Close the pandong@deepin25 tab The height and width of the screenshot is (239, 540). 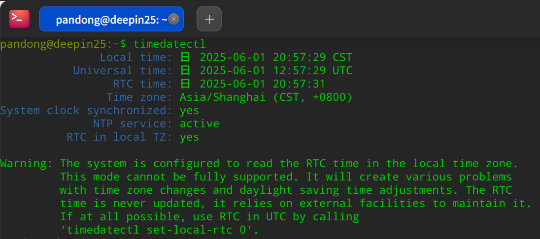pyautogui.click(x=173, y=19)
